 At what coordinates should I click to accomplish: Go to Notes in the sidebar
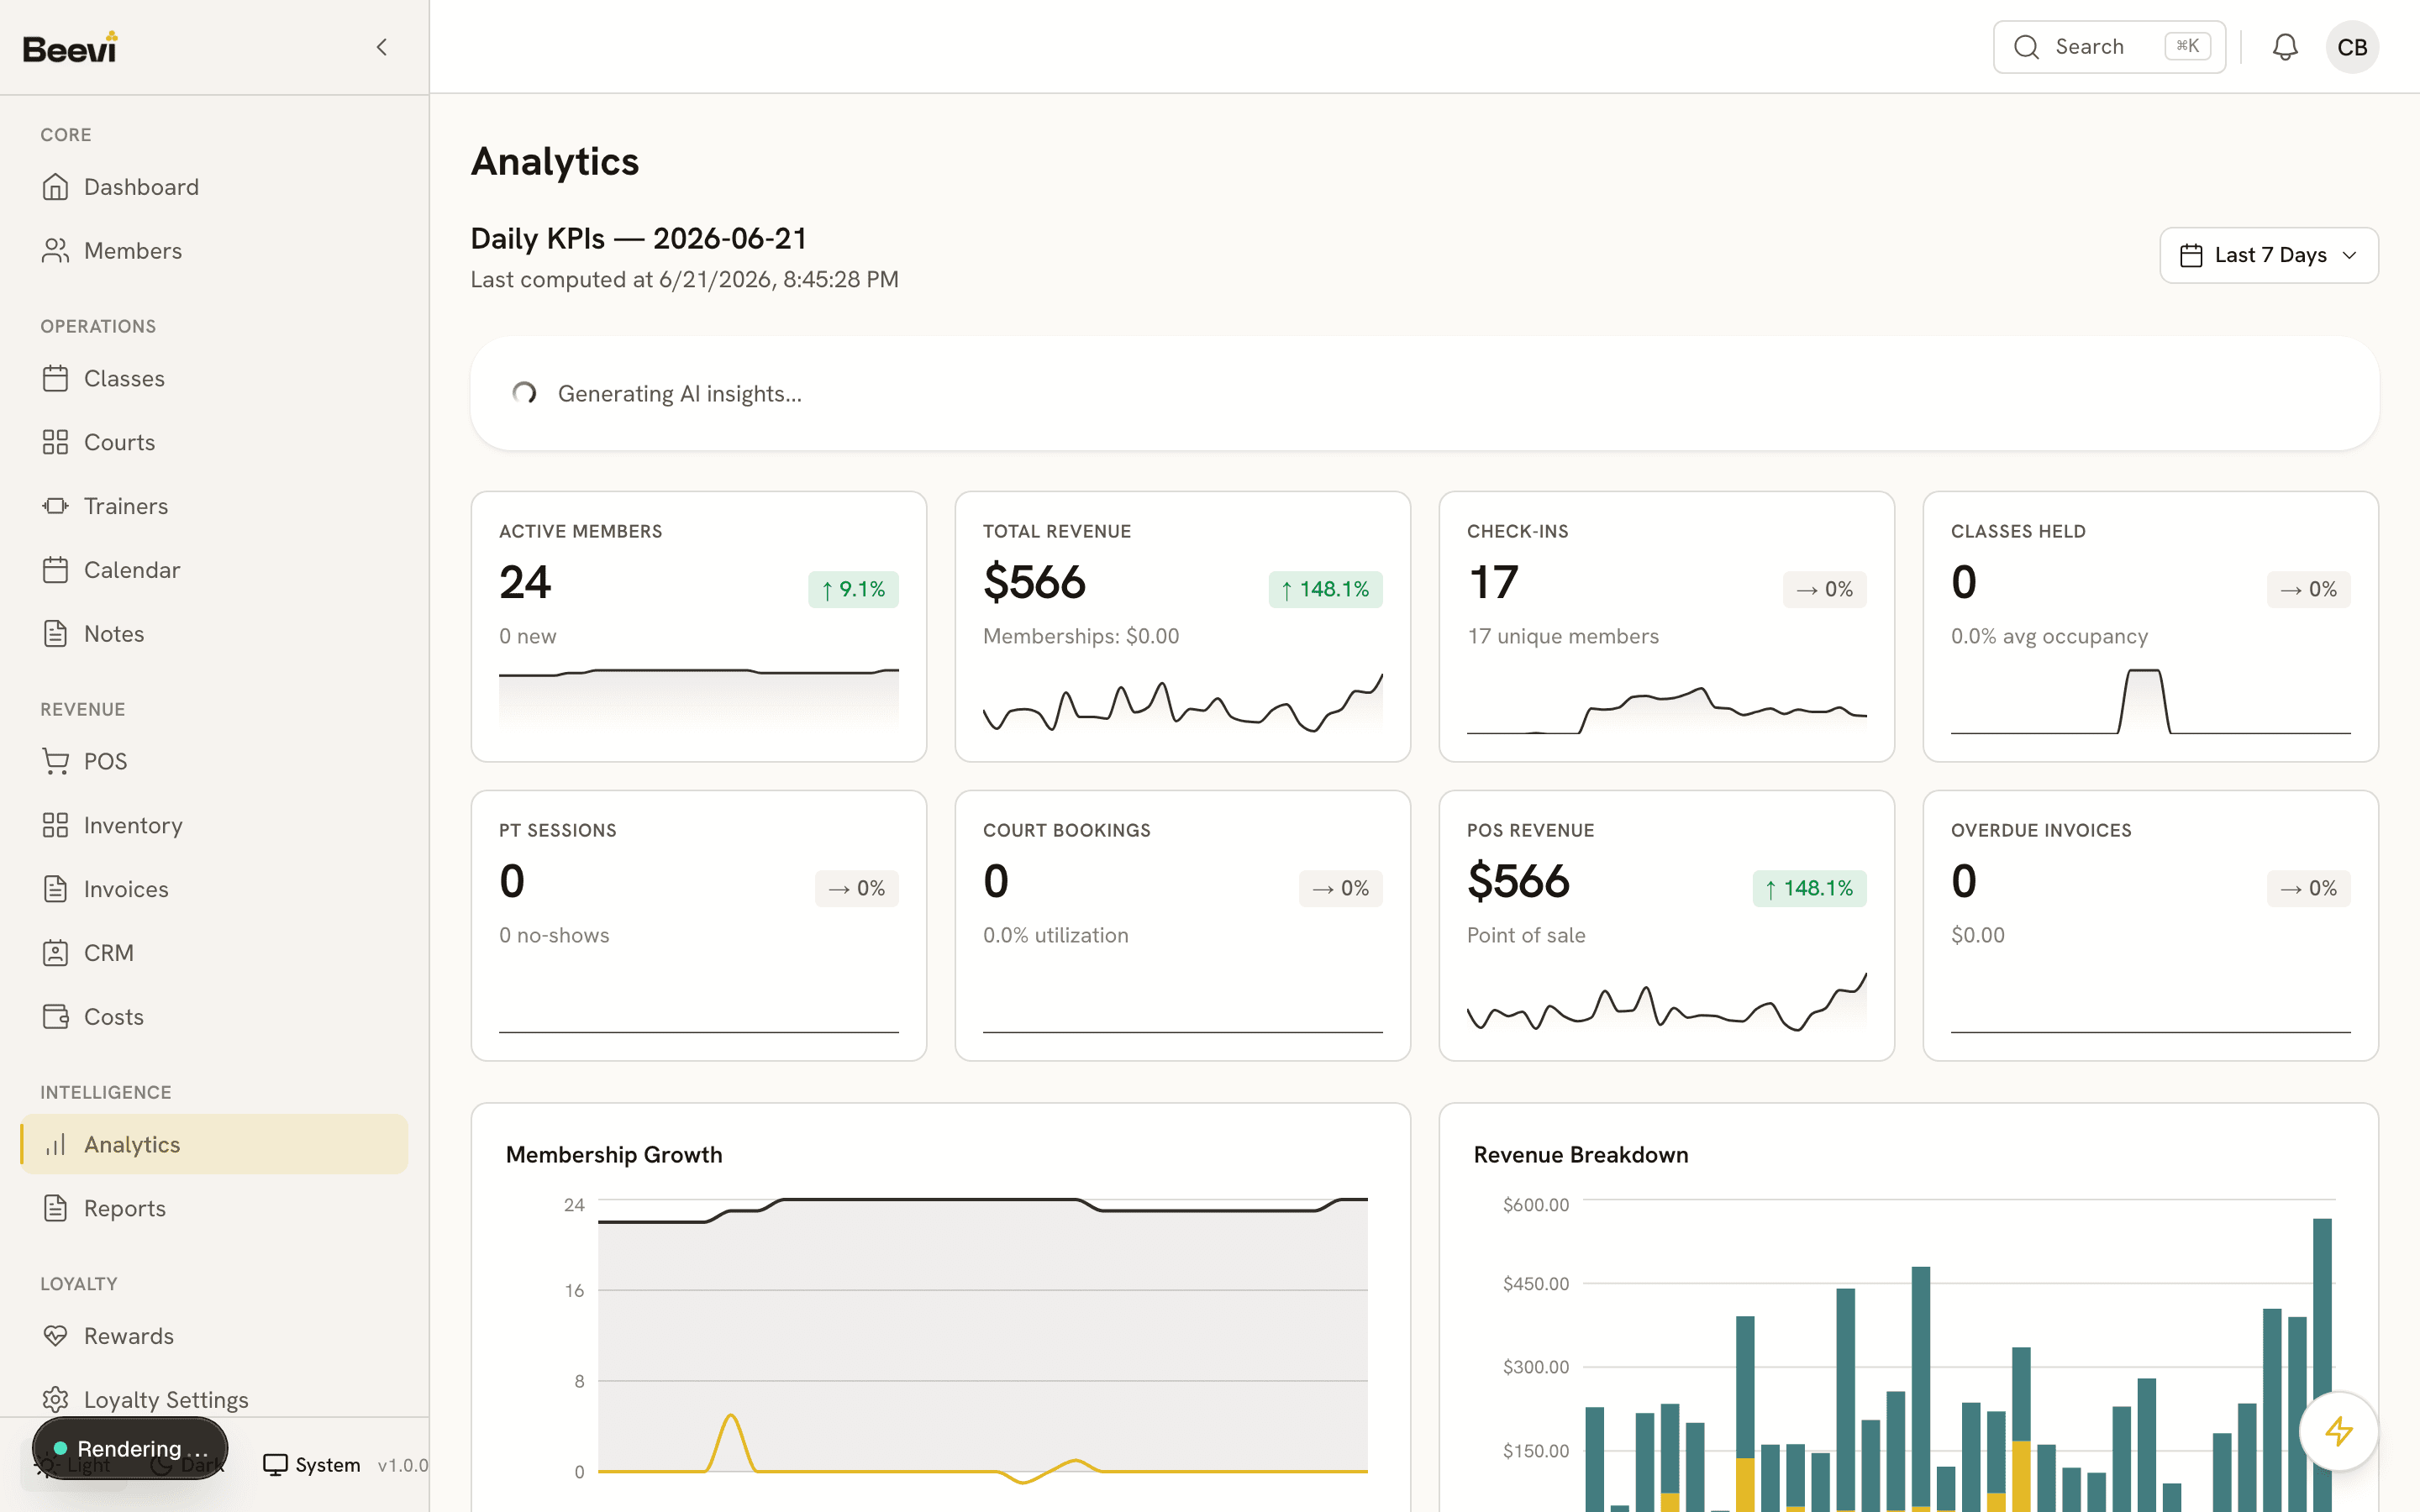coord(214,634)
